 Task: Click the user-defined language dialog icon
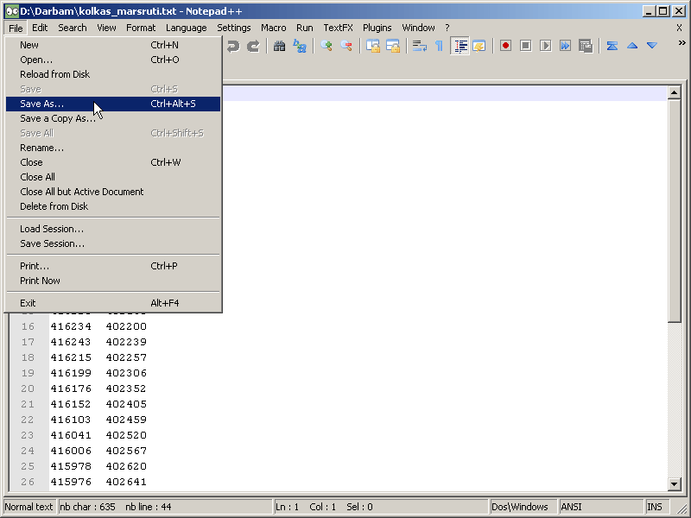coord(479,46)
